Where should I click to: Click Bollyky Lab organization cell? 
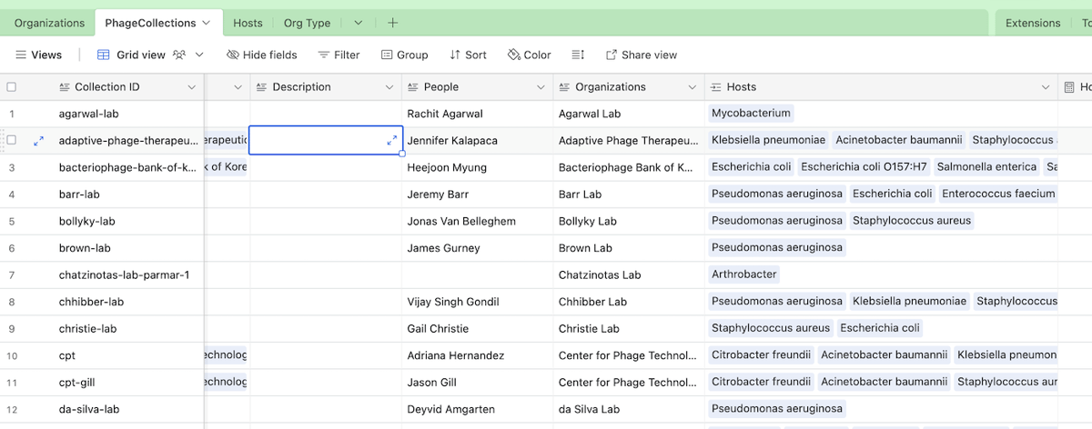(629, 221)
